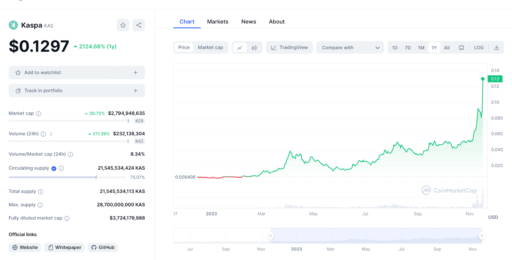Toggle Market cap chart mode
The width and height of the screenshot is (512, 260).
(211, 48)
